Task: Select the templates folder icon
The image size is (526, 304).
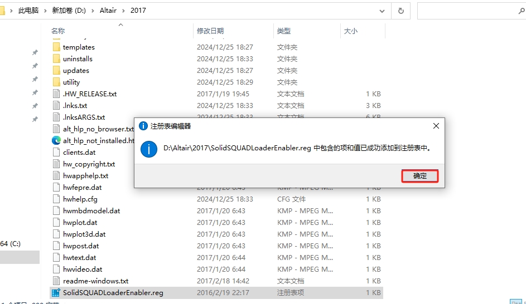Action: tap(56, 47)
